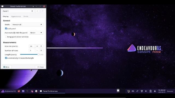
Task: Enable Keep panel above windows checkbox
Action: pos(6,37)
